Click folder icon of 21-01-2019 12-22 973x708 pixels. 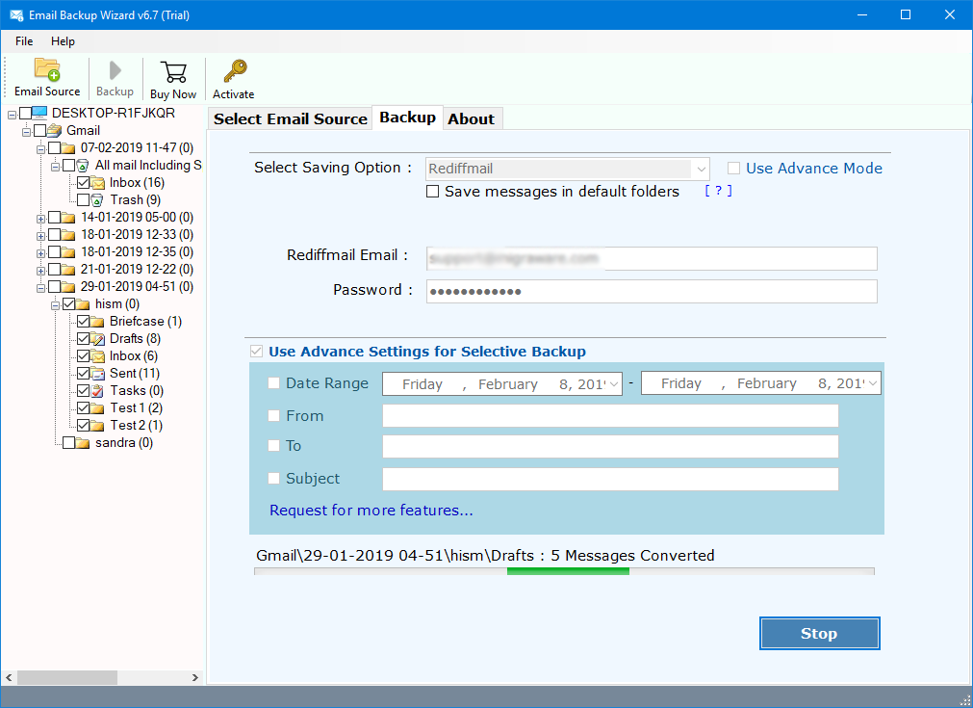pos(69,270)
